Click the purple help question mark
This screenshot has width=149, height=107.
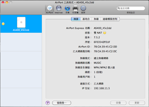pos(48,103)
